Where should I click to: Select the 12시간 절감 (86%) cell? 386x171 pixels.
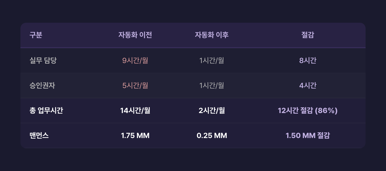tap(308, 110)
